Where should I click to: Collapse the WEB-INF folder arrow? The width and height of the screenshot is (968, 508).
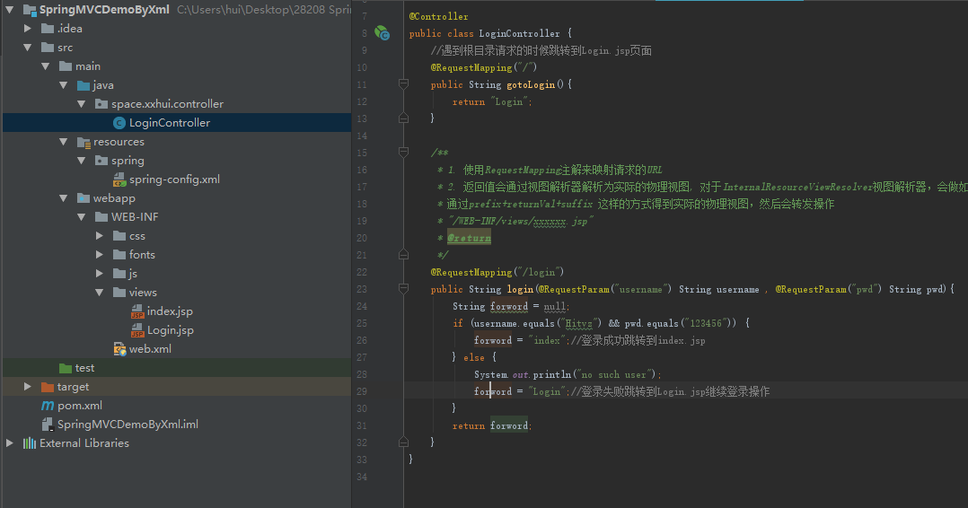coord(82,217)
